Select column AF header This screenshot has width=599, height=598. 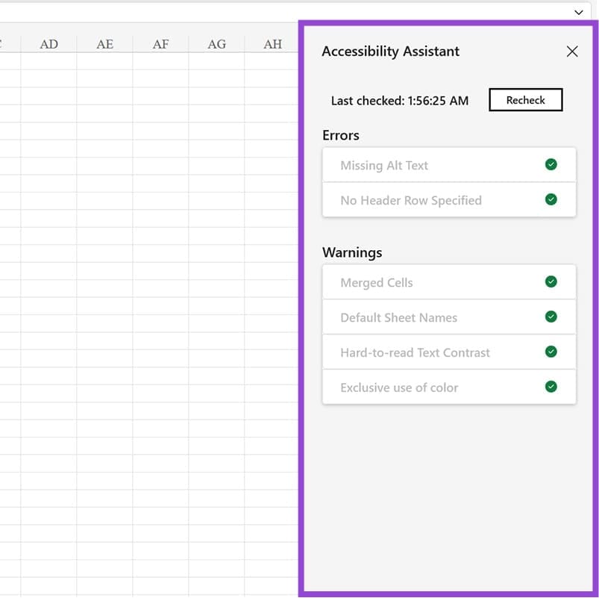pos(160,44)
